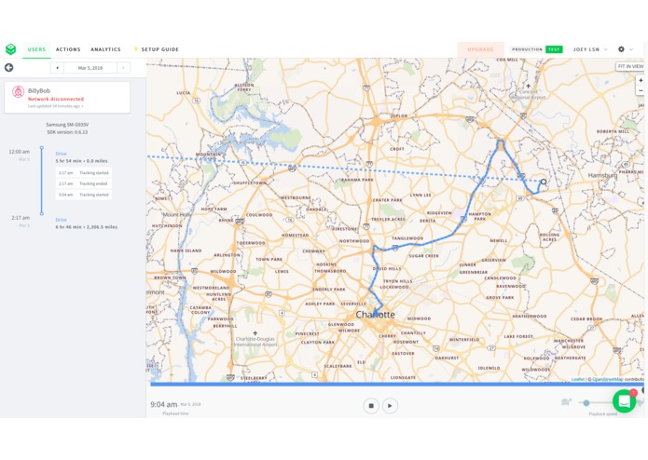Open the second Drive at 2:17 am
648x460 pixels.
coord(61,220)
